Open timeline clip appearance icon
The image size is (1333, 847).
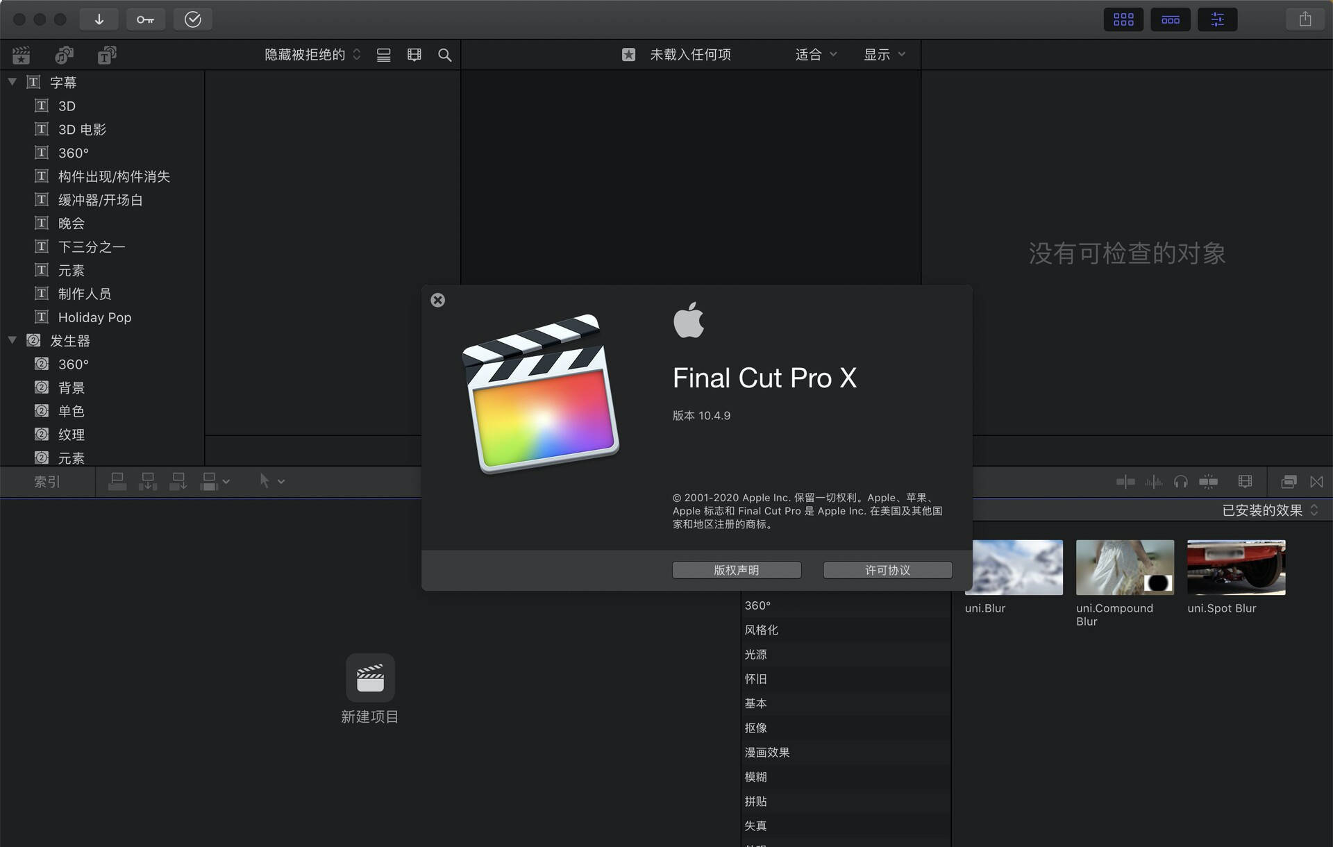coord(1246,482)
